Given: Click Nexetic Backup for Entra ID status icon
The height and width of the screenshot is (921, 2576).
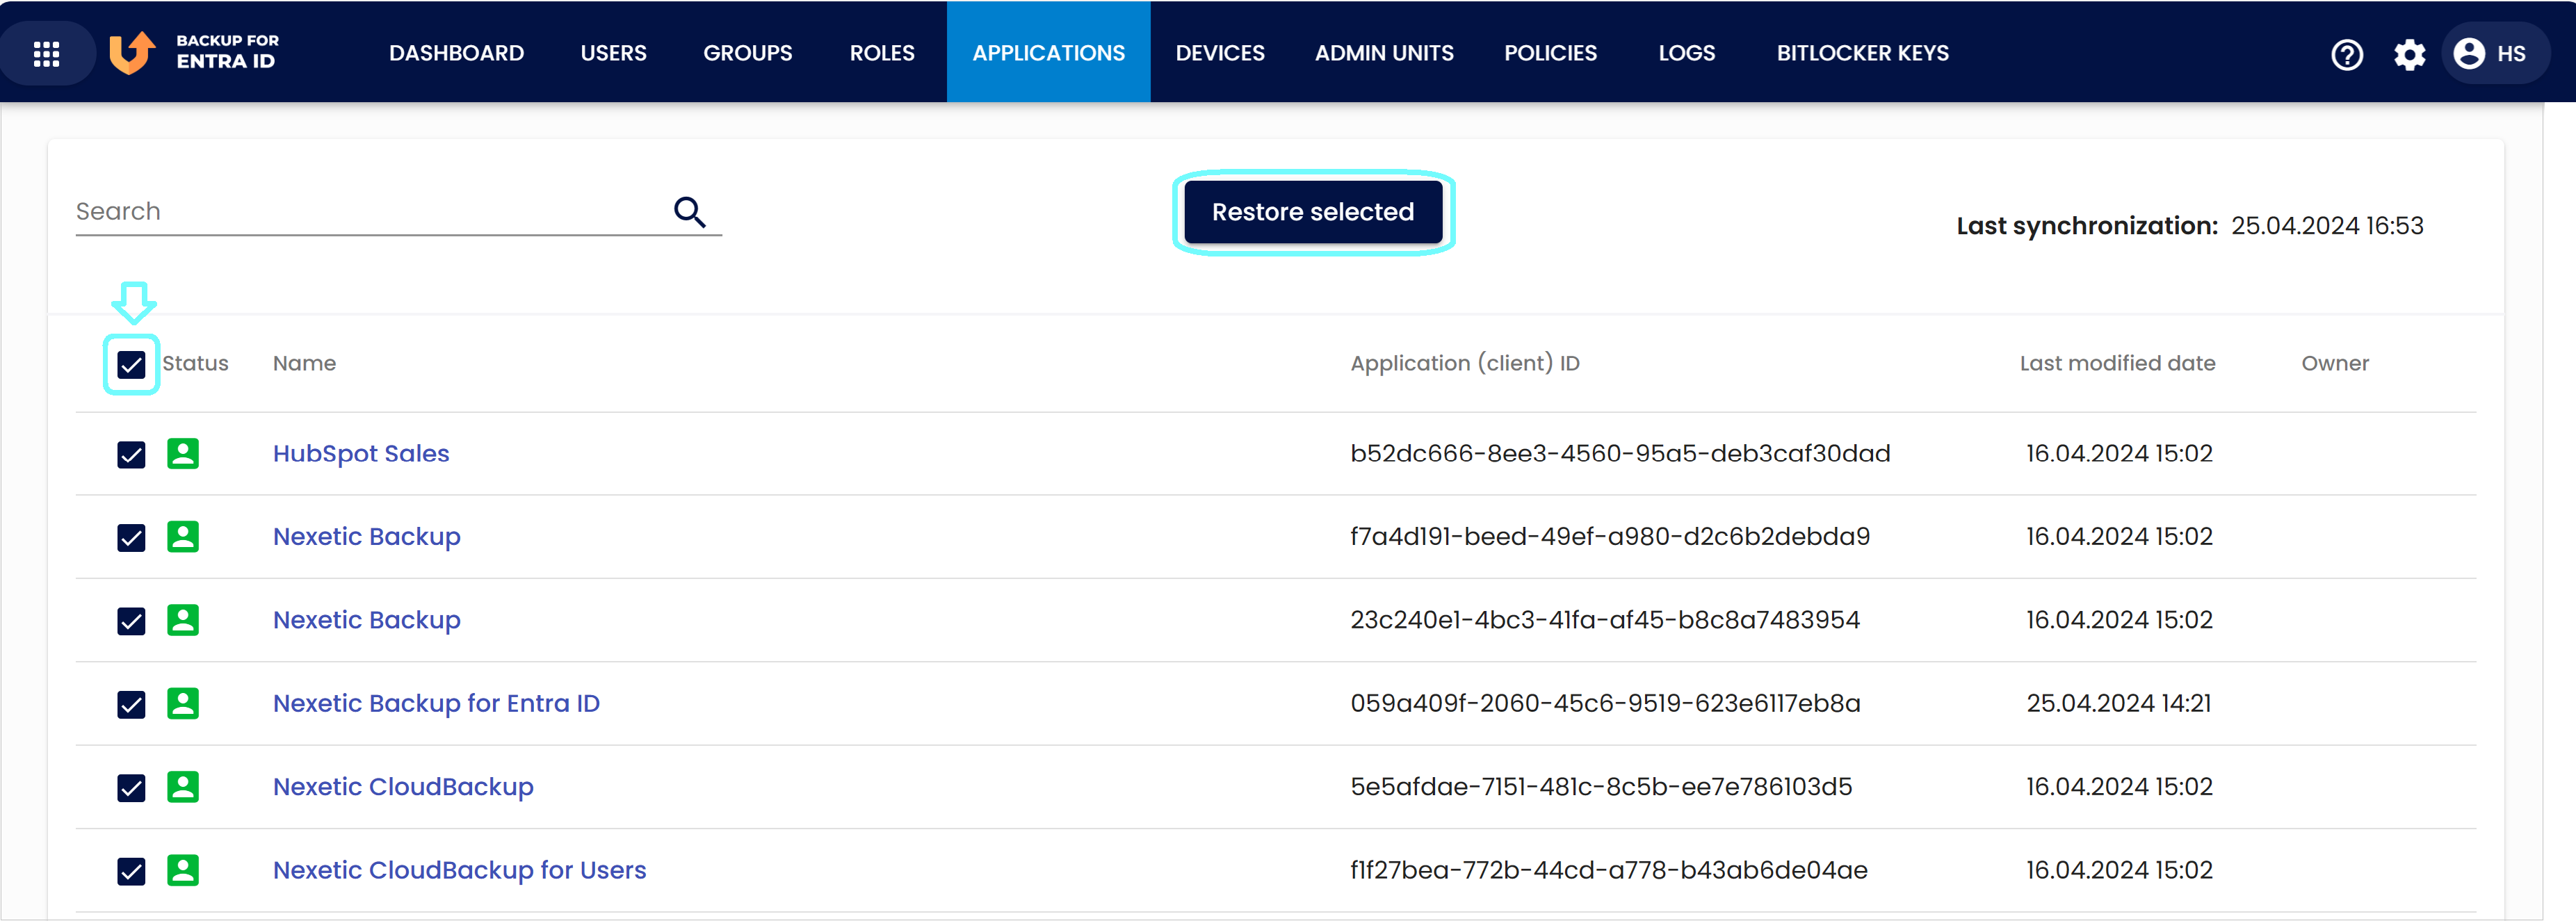Looking at the screenshot, I should (x=183, y=703).
